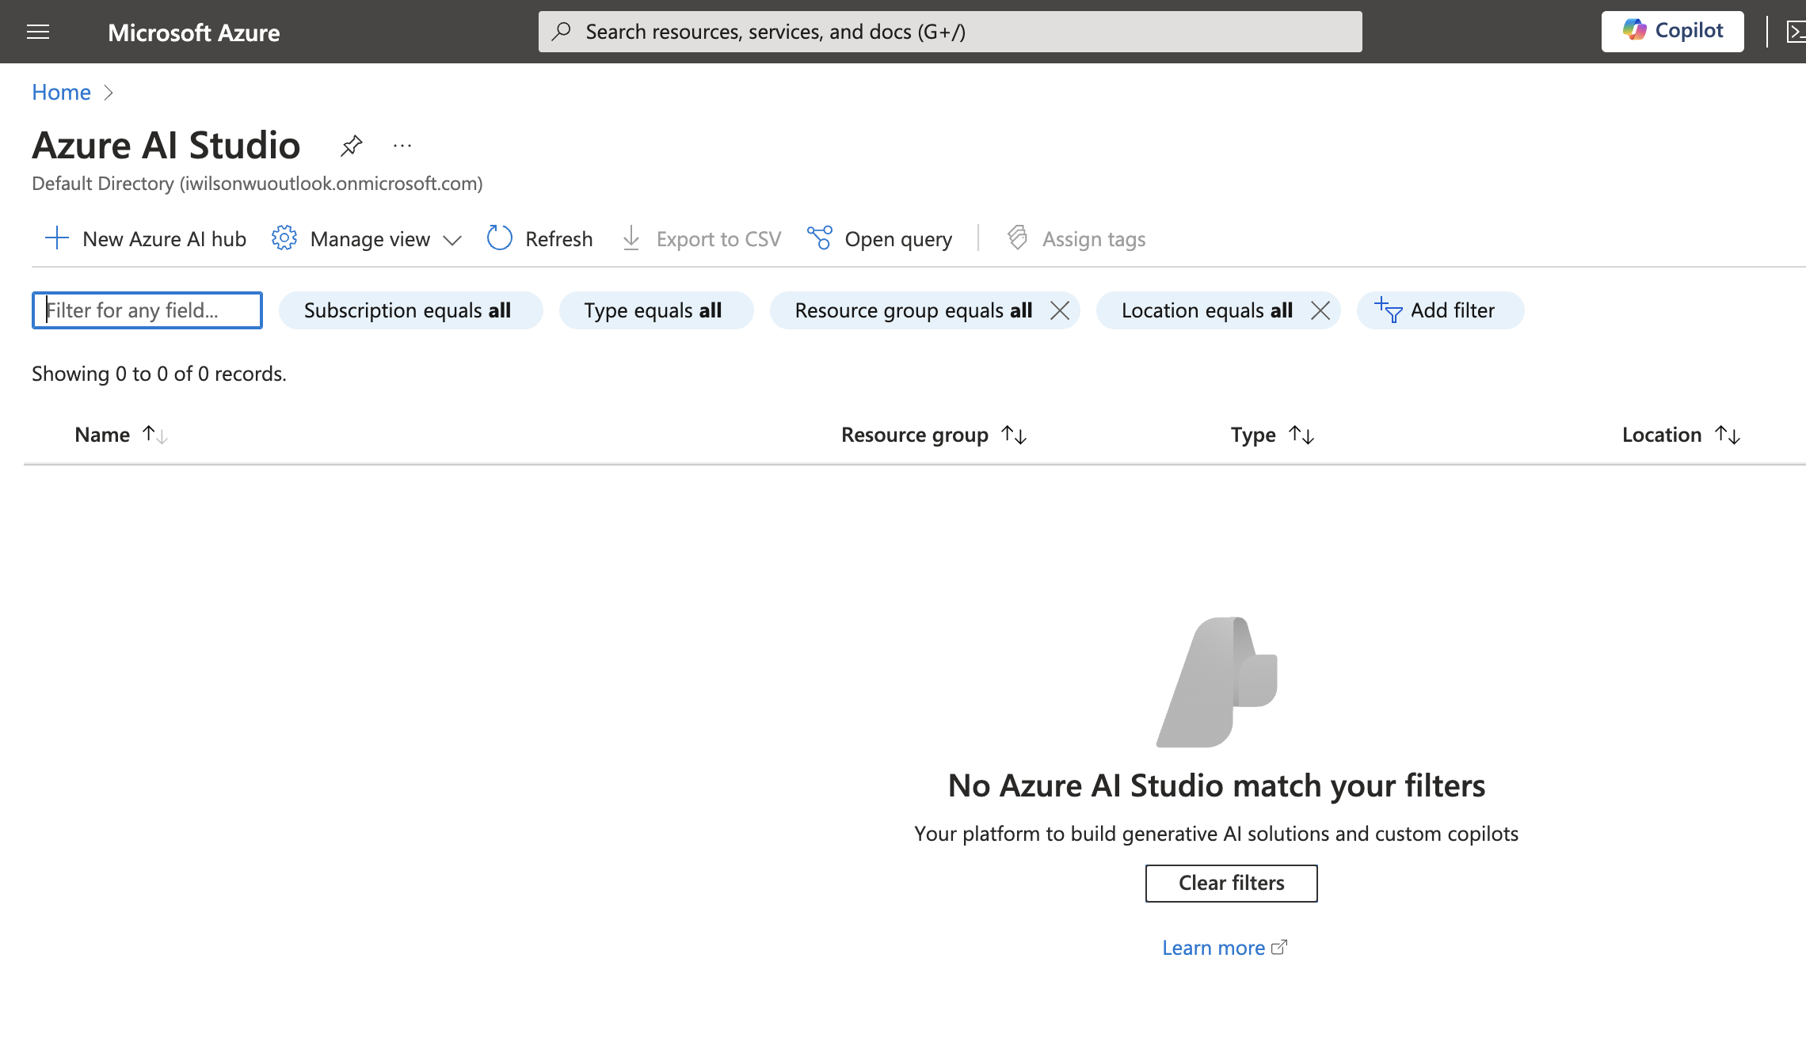Viewport: 1806px width, 1053px height.
Task: Create a New Azure AI hub
Action: tap(146, 238)
